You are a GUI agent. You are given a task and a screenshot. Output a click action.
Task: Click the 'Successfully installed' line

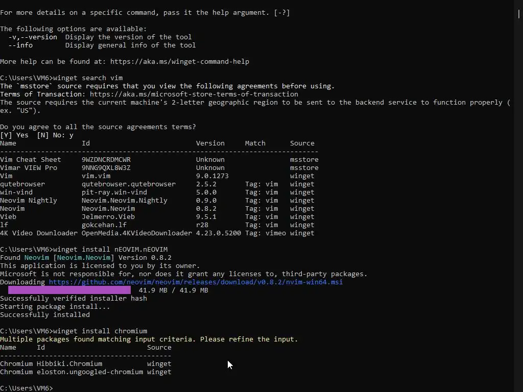tap(45, 314)
